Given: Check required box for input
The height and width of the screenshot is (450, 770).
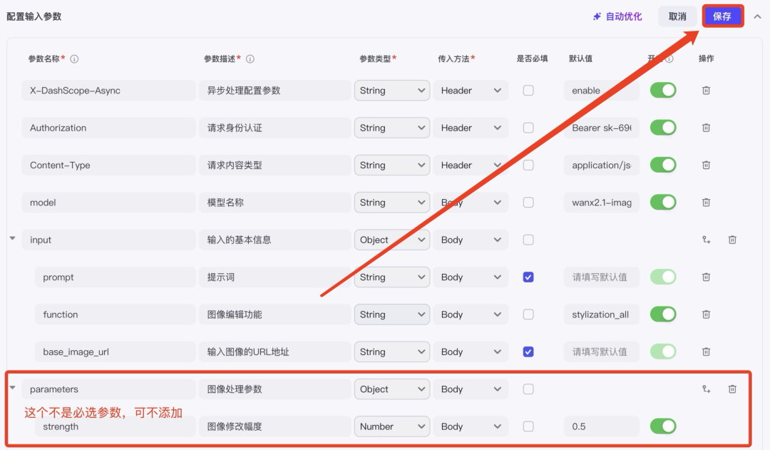Looking at the screenshot, I should point(528,240).
